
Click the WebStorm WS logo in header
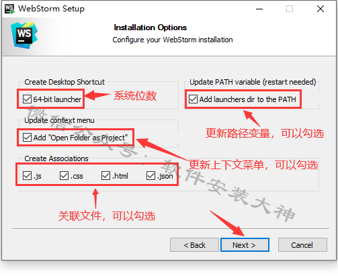24,36
